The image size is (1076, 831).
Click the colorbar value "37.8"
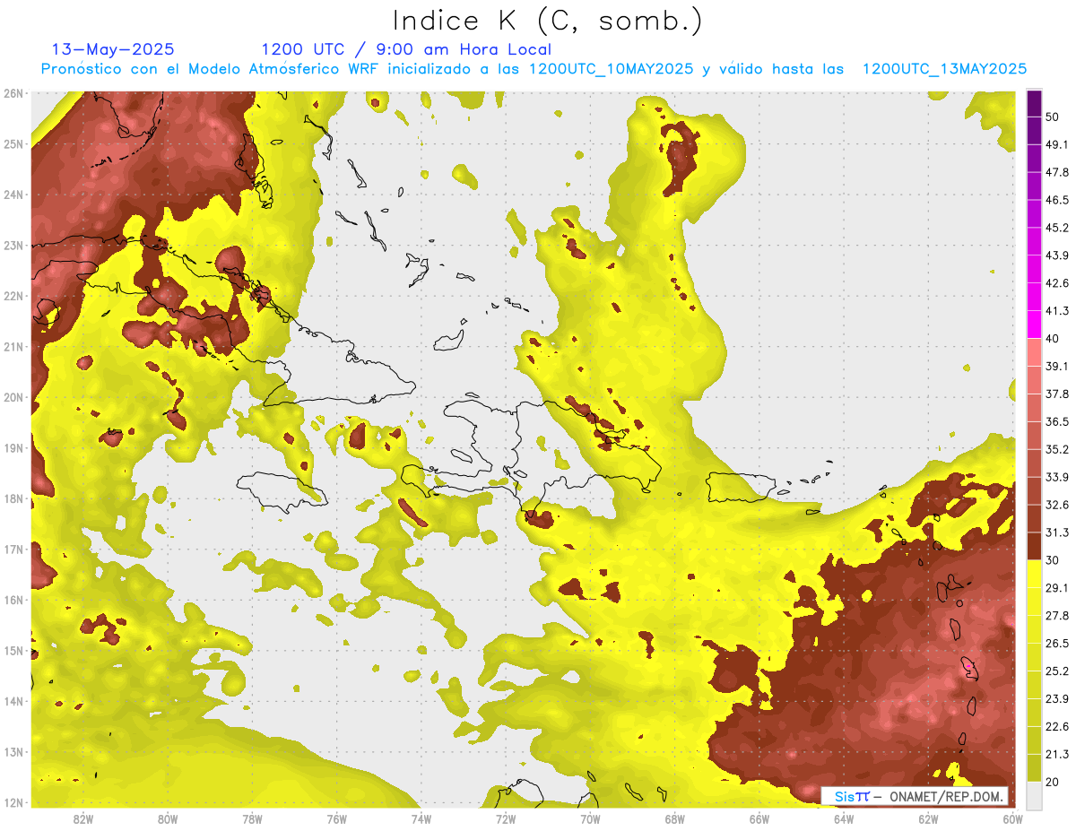pyautogui.click(x=1056, y=394)
